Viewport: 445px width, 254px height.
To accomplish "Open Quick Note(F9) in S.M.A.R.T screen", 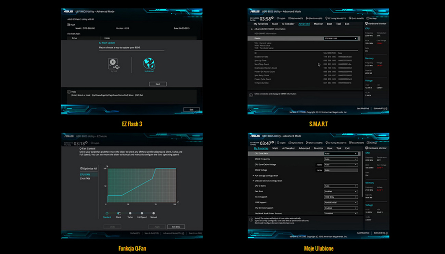I will pos(357,18).
